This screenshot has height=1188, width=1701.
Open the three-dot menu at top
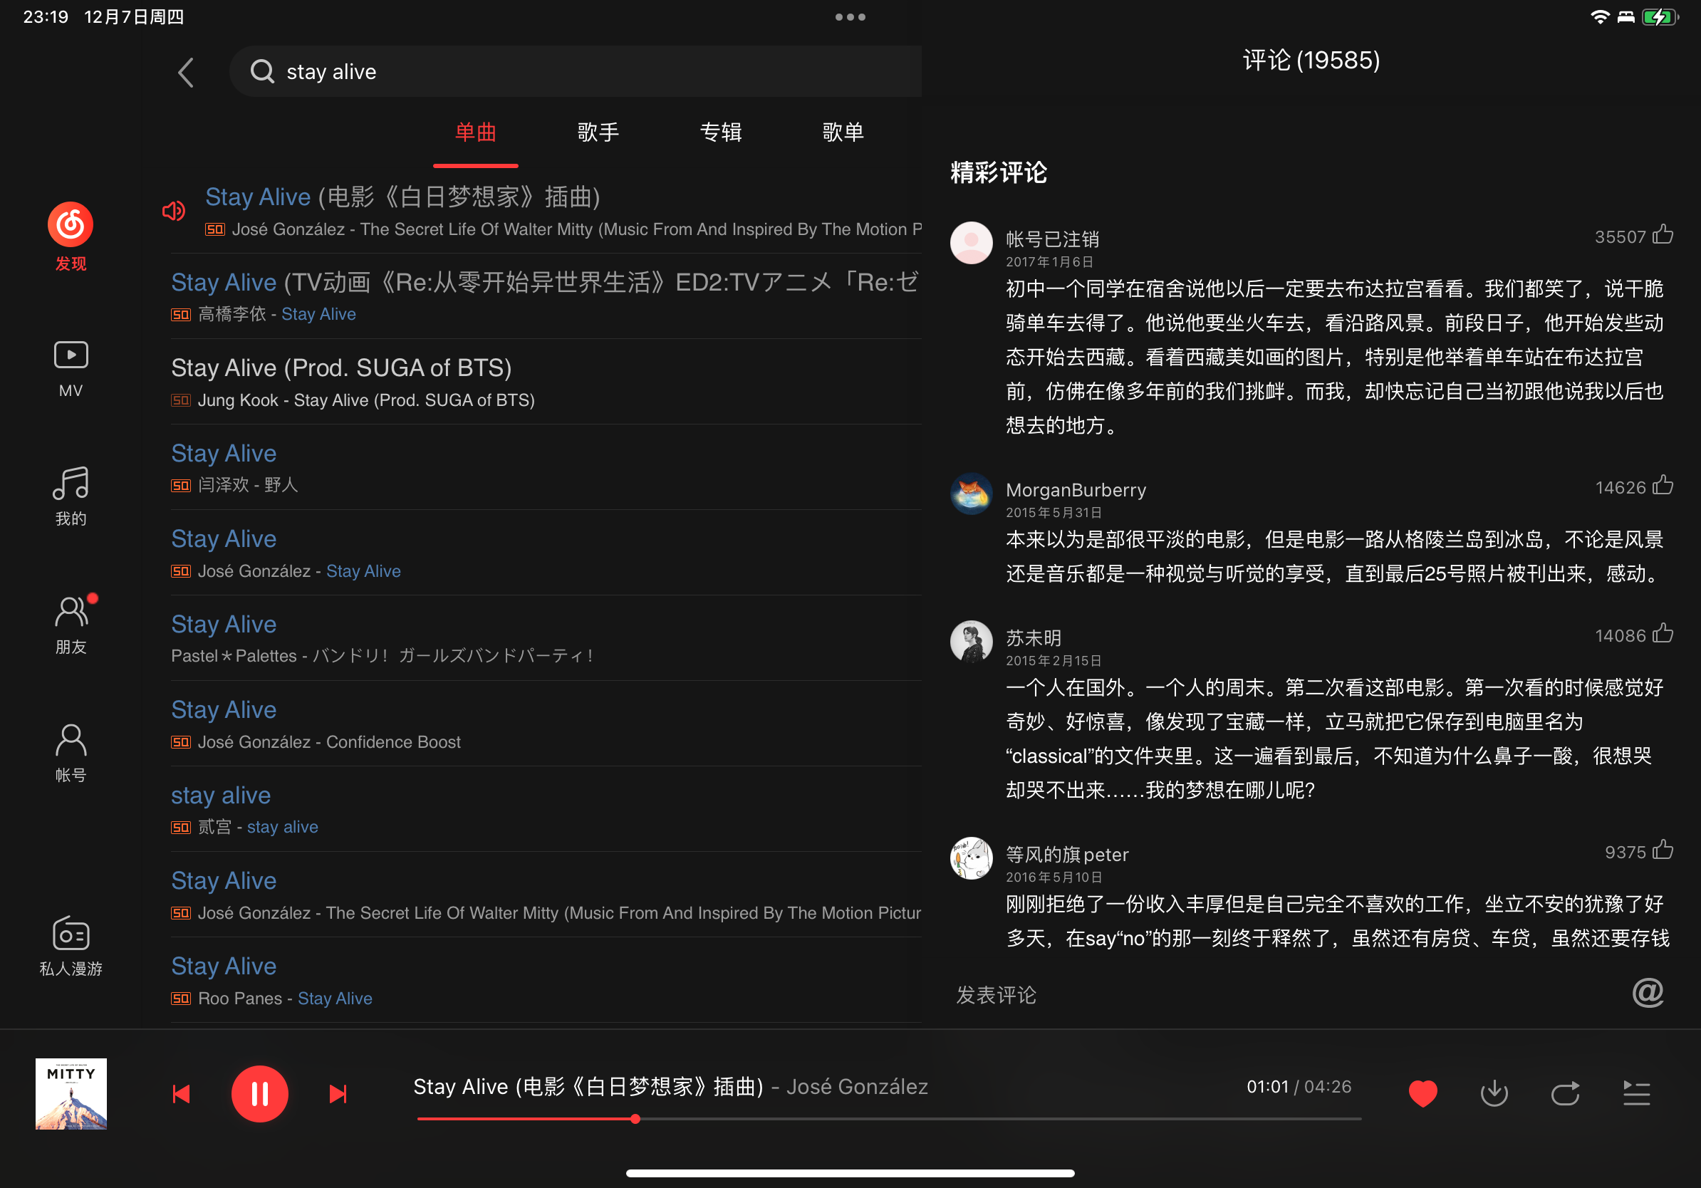[850, 17]
